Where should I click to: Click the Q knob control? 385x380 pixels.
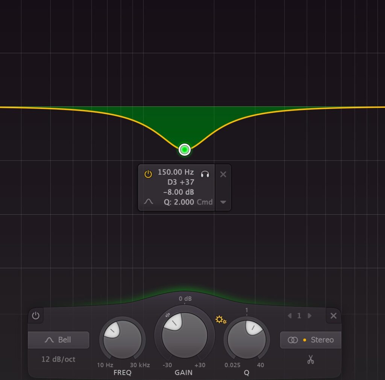pyautogui.click(x=247, y=339)
